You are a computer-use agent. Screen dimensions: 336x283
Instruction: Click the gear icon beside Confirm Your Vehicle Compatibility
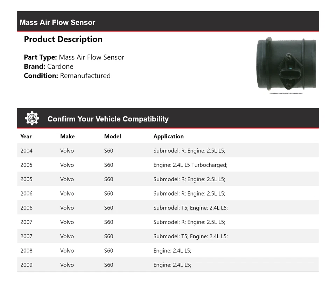tap(32, 118)
